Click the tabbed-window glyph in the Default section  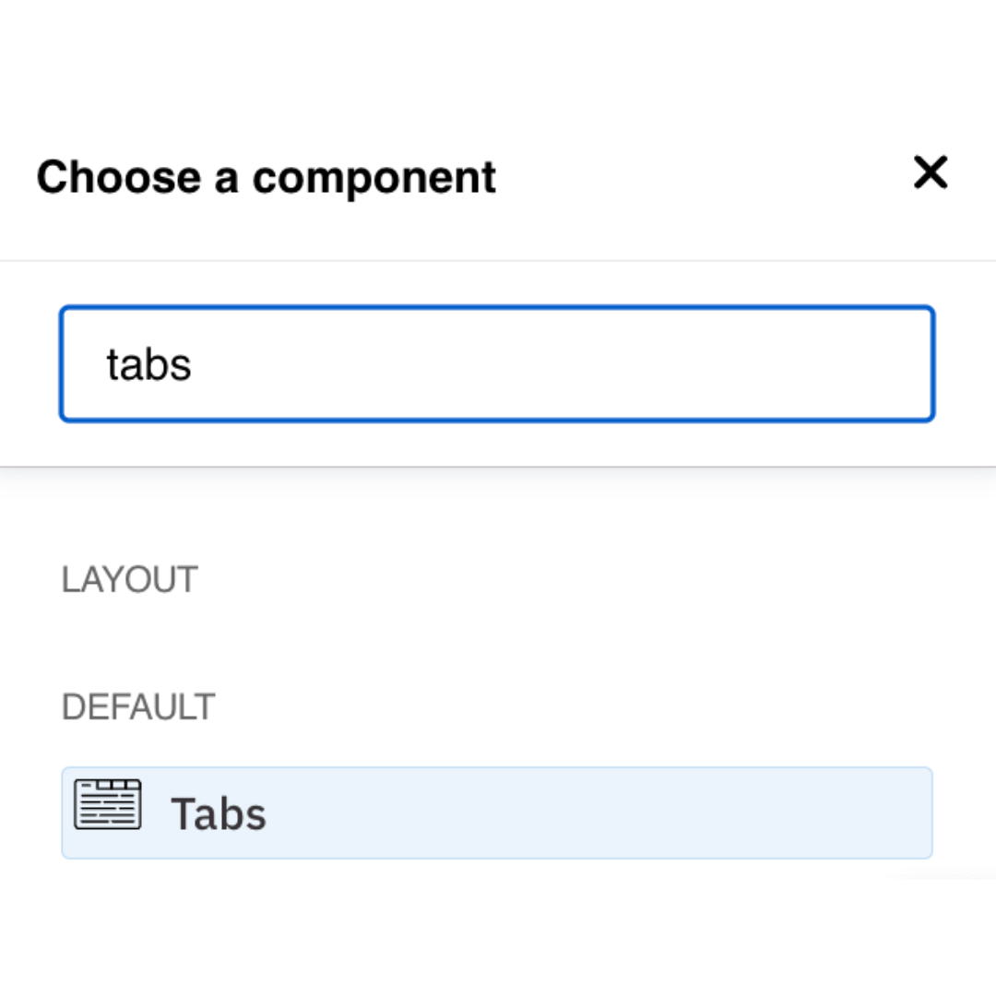[x=108, y=804]
